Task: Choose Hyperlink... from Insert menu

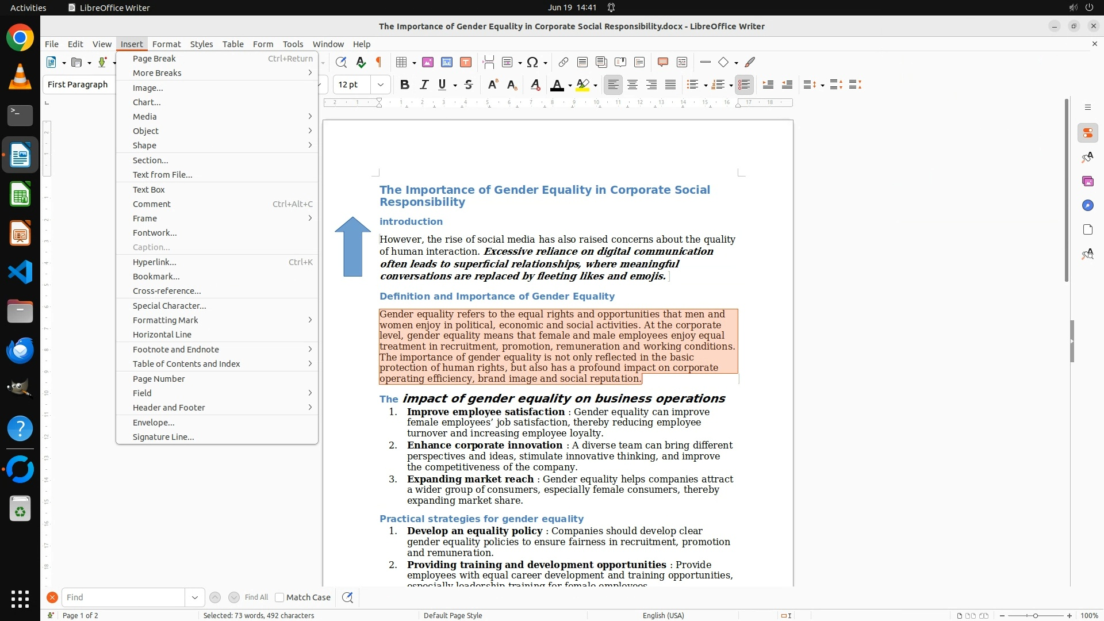Action: coord(154,262)
